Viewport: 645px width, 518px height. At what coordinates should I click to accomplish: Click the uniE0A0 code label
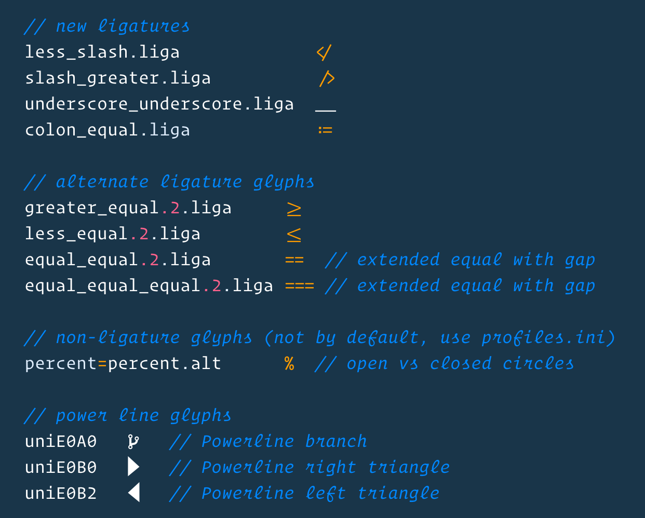61,441
